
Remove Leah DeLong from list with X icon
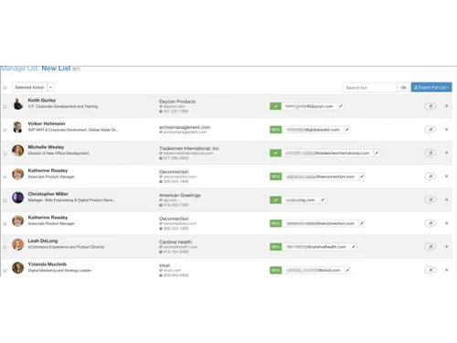(446, 246)
